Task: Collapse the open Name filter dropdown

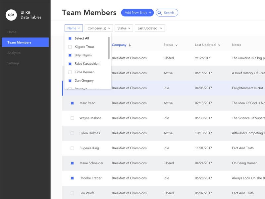Action: 74,28
